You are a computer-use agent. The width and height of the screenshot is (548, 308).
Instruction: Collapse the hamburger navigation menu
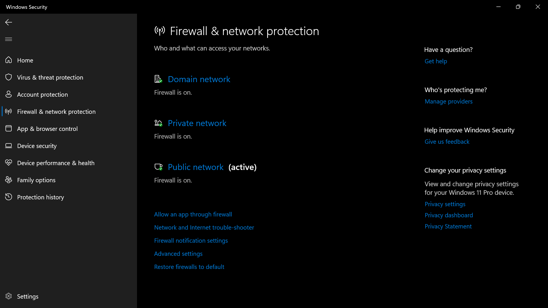pyautogui.click(x=9, y=39)
